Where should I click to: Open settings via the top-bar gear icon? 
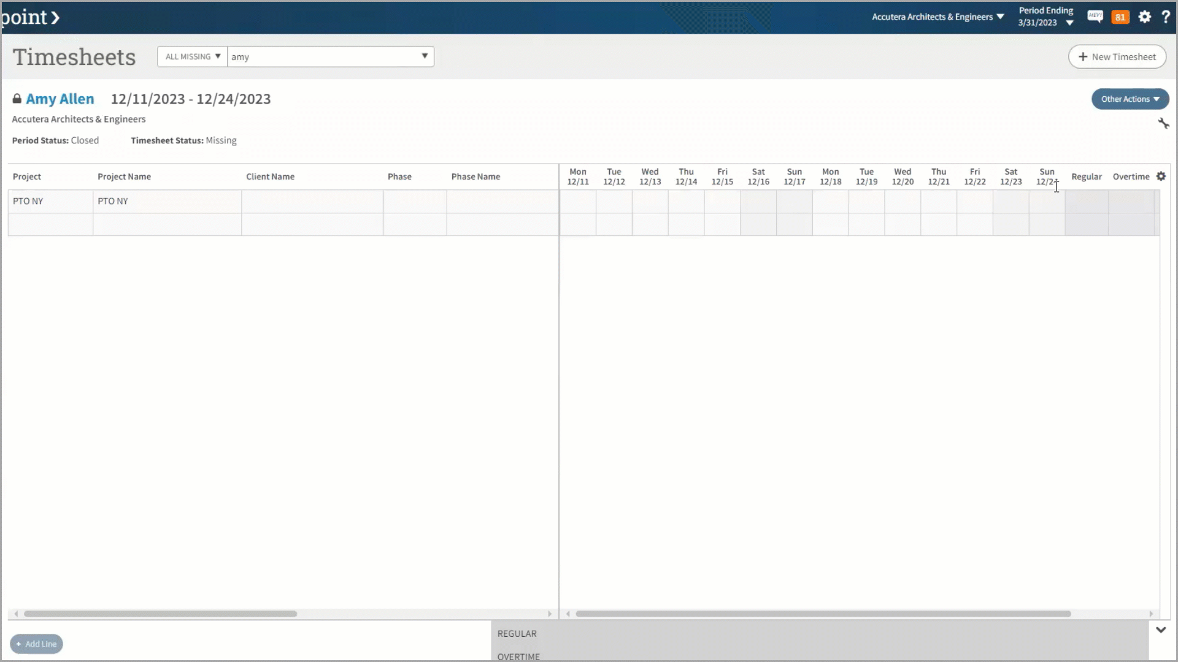pyautogui.click(x=1144, y=17)
